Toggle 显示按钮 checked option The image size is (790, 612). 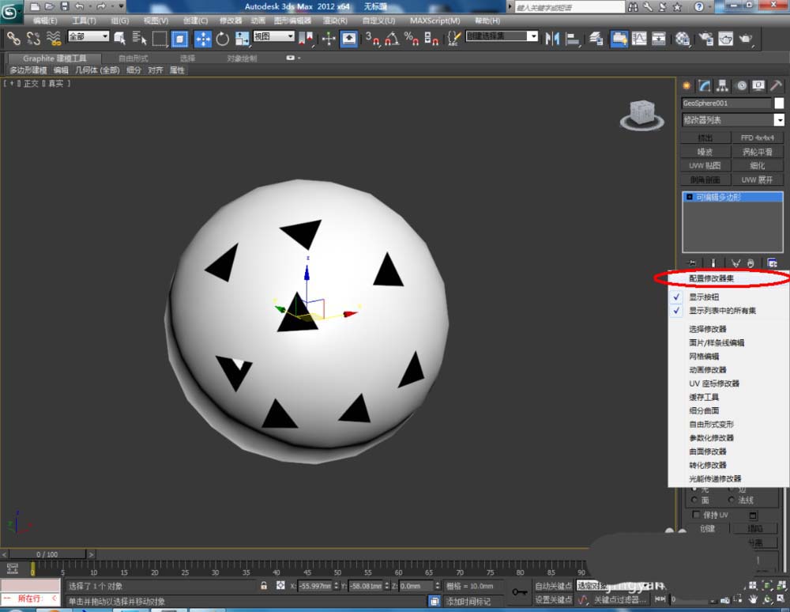[704, 297]
